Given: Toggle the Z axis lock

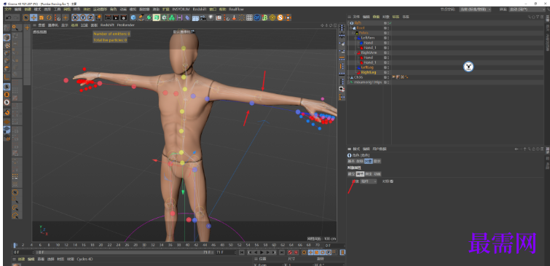Looking at the screenshot, I should click(x=90, y=17).
